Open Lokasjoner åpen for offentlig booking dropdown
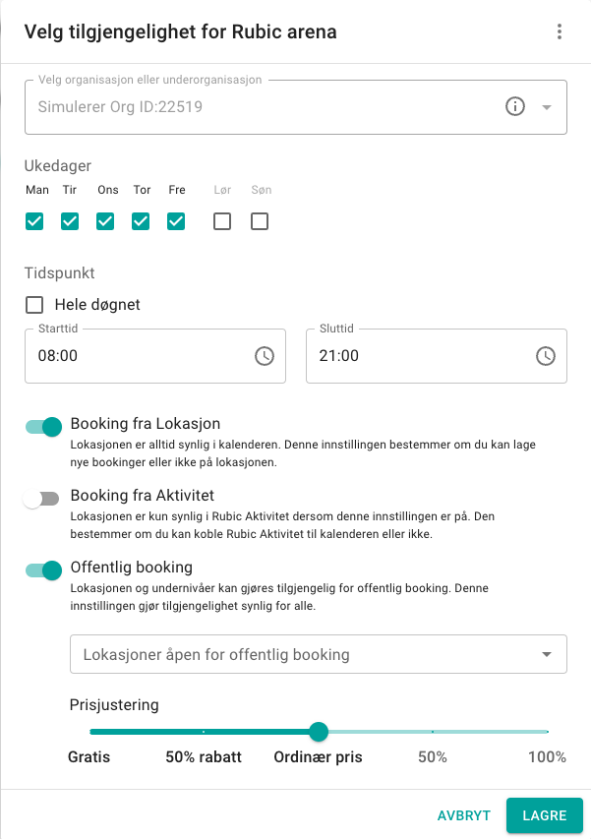Viewport: 591px width, 839px height. click(x=319, y=654)
